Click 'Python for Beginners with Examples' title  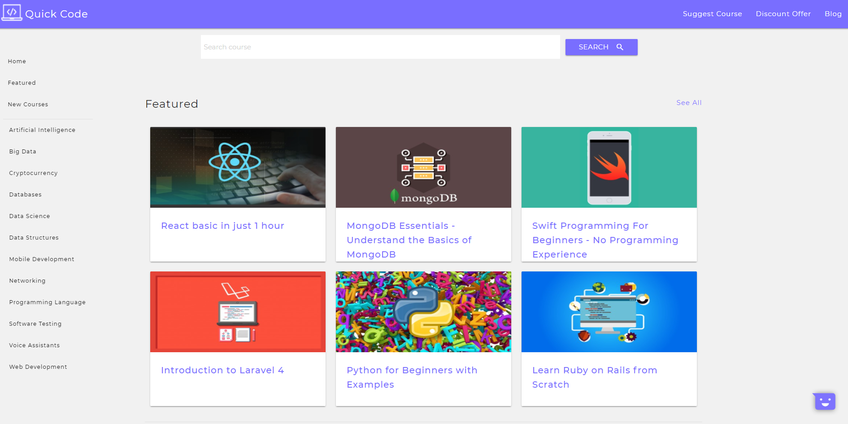(412, 377)
